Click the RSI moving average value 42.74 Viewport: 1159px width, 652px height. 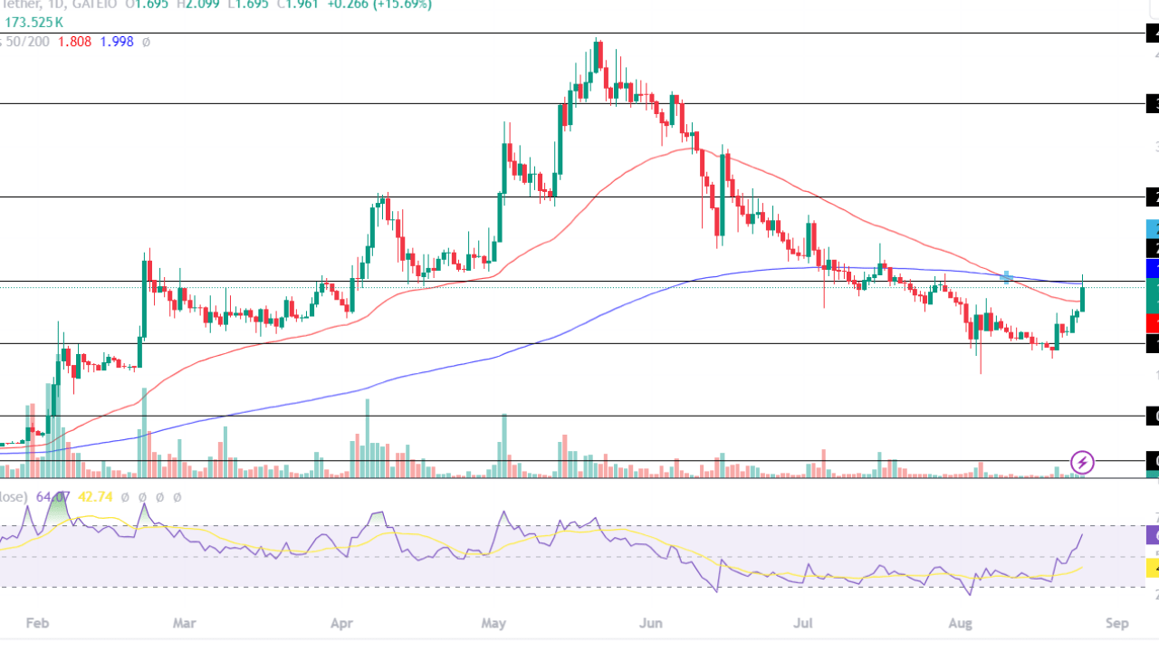pos(95,497)
